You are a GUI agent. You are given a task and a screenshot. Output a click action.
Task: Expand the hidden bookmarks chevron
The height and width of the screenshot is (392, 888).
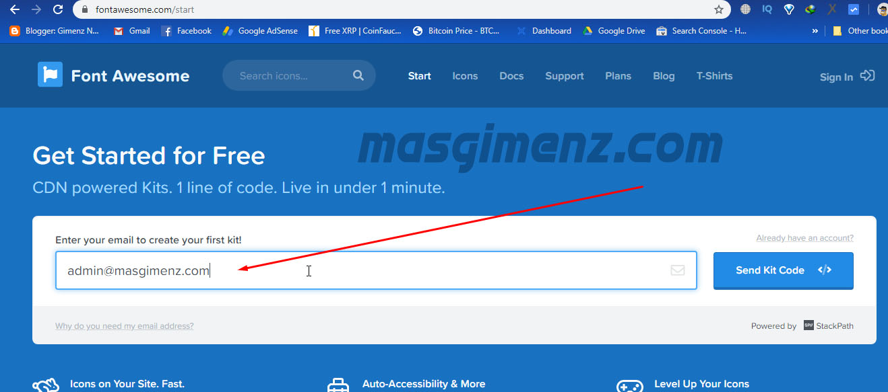(815, 31)
